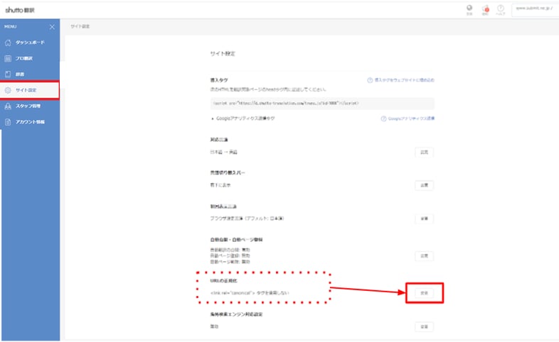Click the 日本語 → 英語 text
Screen dimensions: 559x342
click(223, 152)
